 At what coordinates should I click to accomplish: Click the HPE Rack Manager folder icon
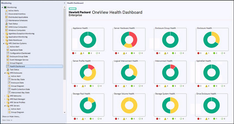[7, 99]
